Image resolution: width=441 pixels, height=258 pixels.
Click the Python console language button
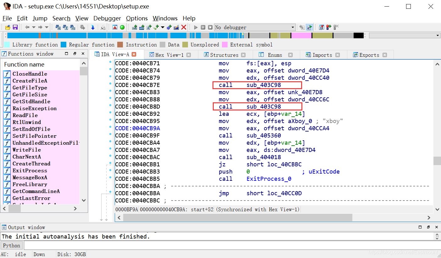[x=12, y=245]
